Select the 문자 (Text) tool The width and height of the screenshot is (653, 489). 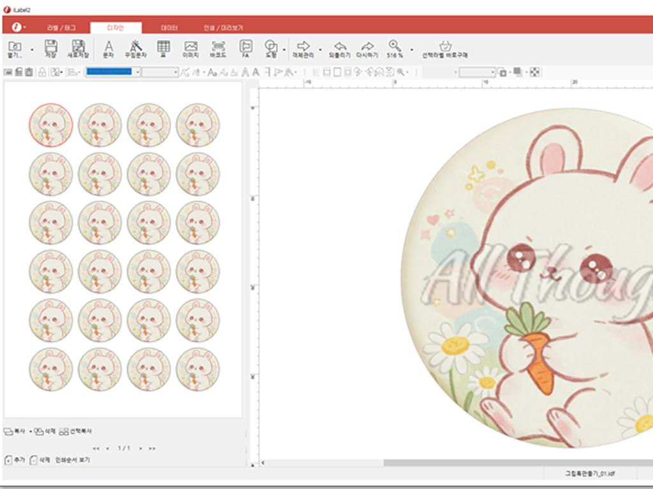(108, 48)
